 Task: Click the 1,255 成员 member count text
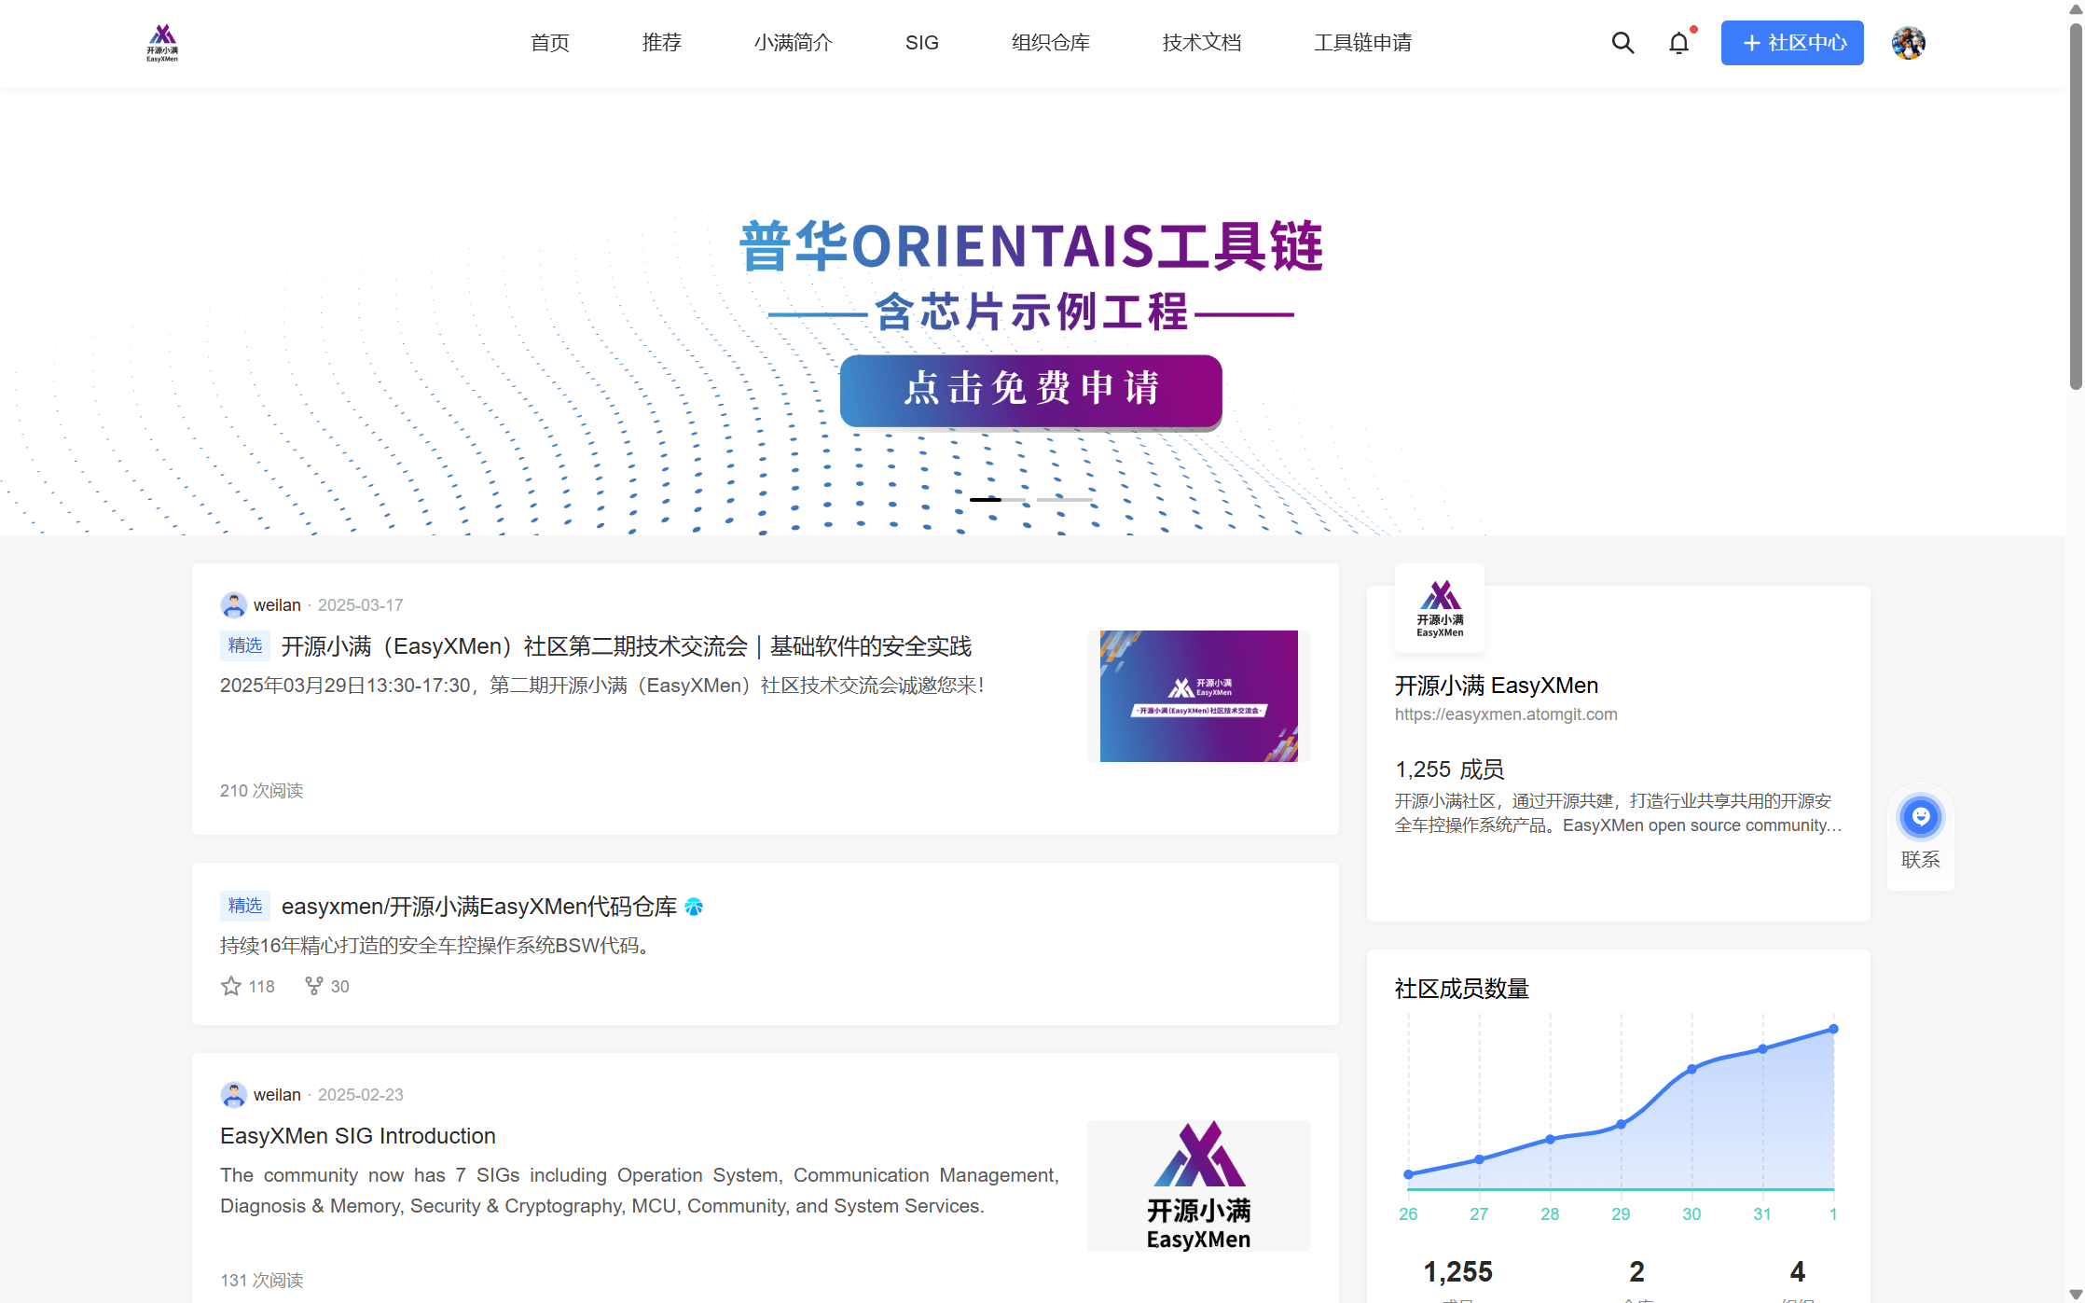click(x=1450, y=769)
